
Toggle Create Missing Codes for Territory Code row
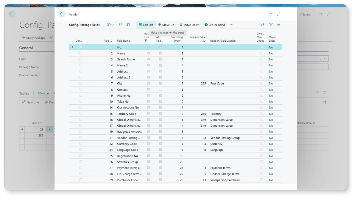click(262, 114)
